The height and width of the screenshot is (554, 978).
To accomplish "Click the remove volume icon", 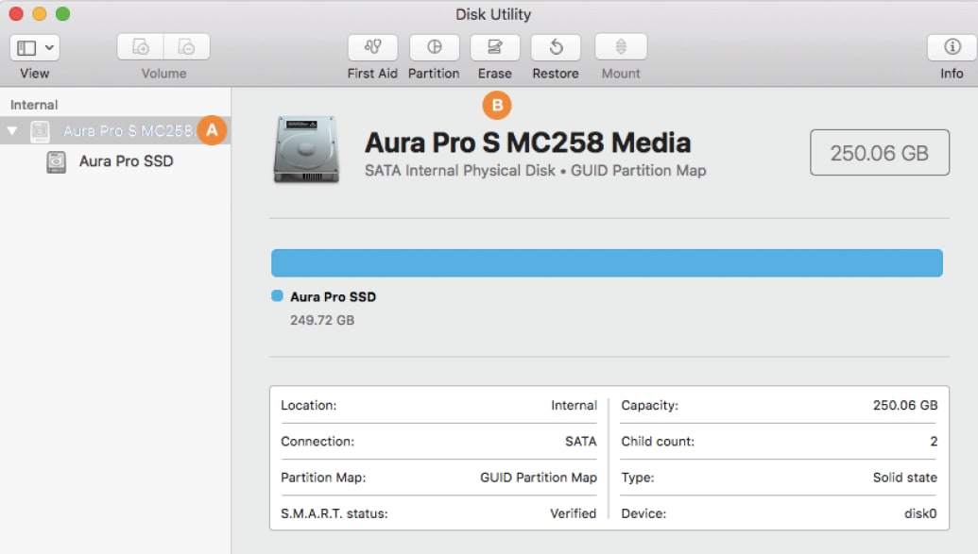I will (186, 47).
